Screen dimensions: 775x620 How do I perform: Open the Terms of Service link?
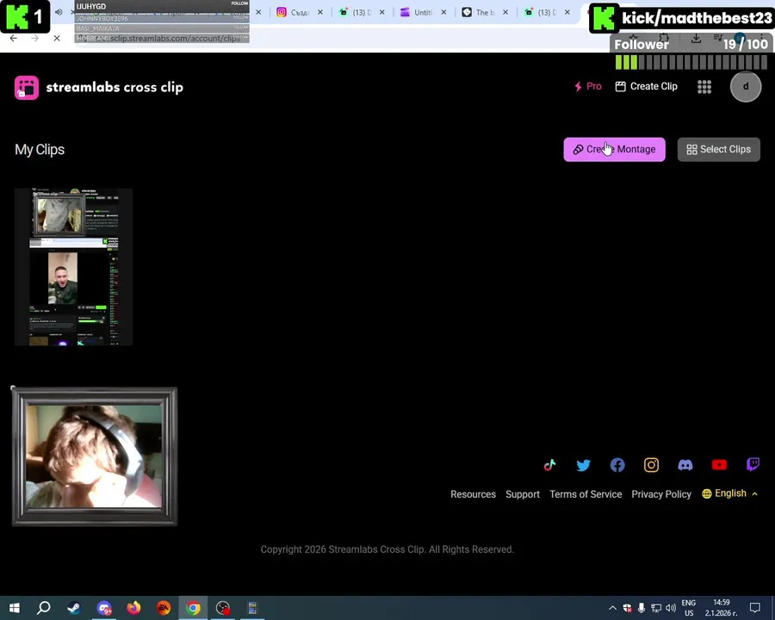click(586, 494)
